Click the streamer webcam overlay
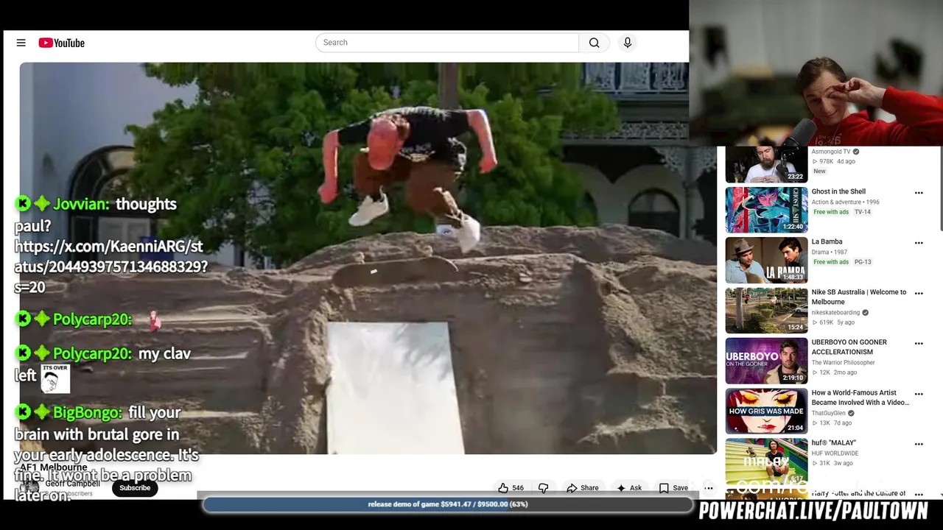Screen dimensions: 943x530 (816, 73)
